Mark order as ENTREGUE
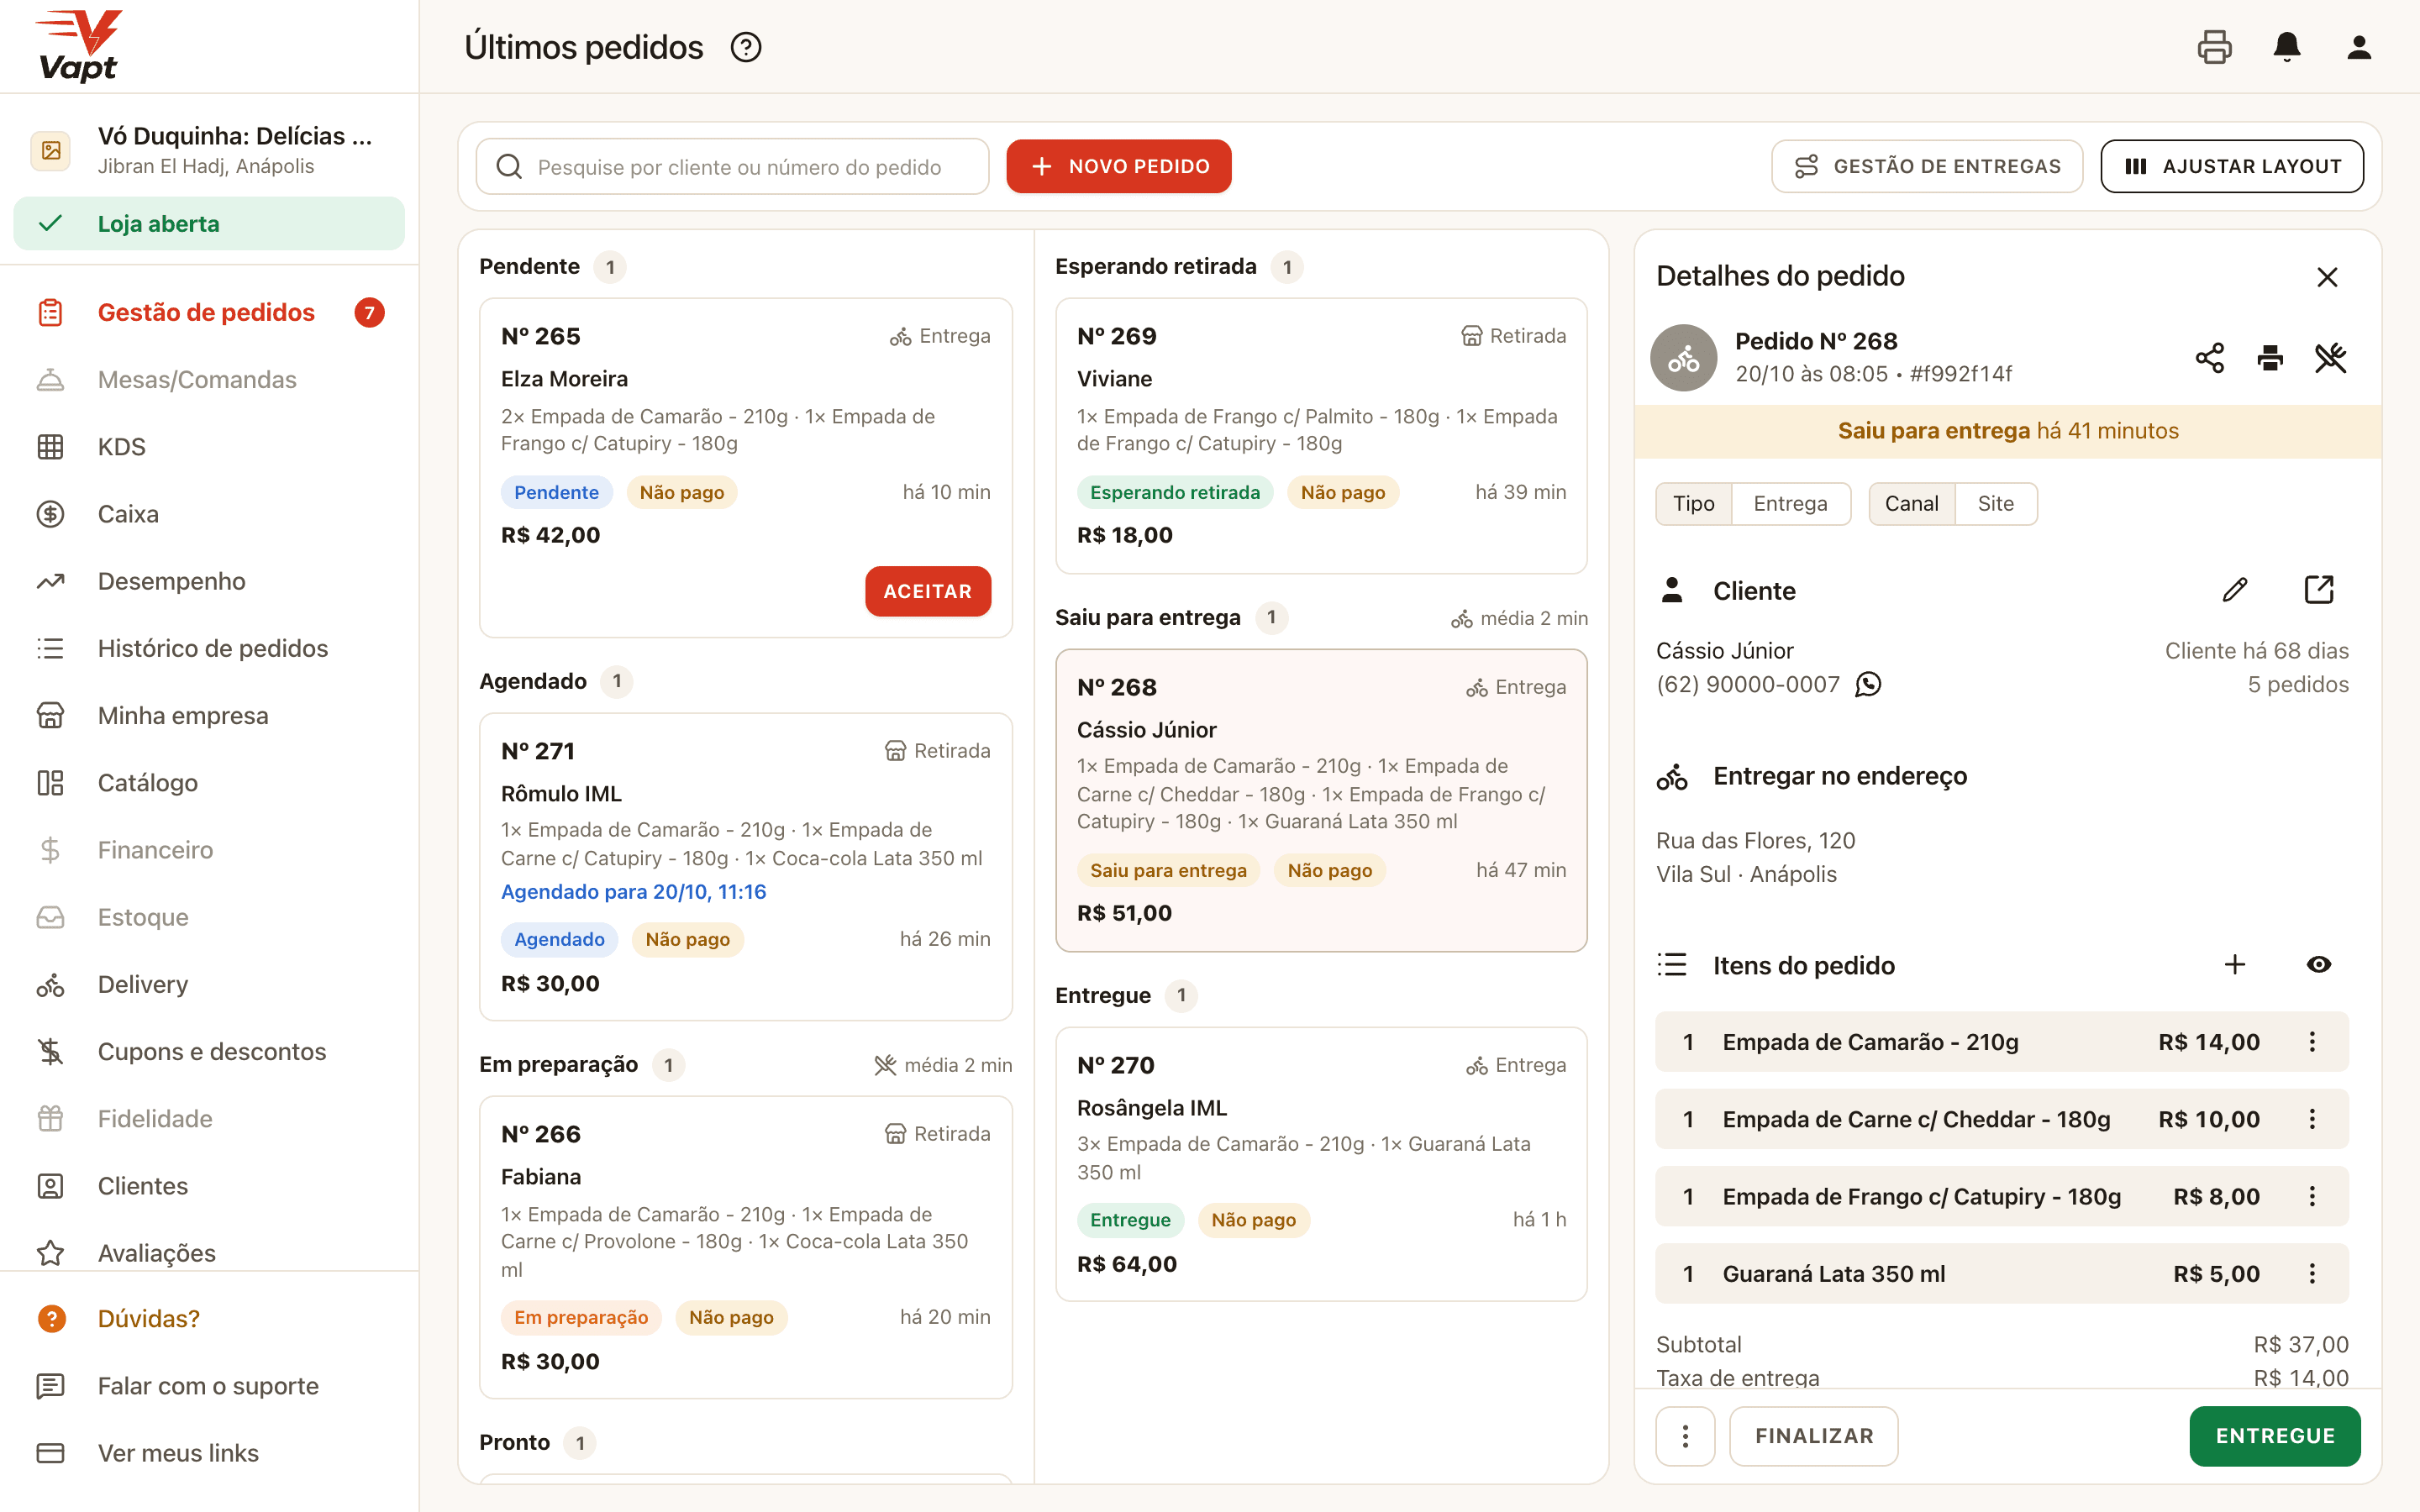The width and height of the screenshot is (2420, 1512). (x=2275, y=1436)
